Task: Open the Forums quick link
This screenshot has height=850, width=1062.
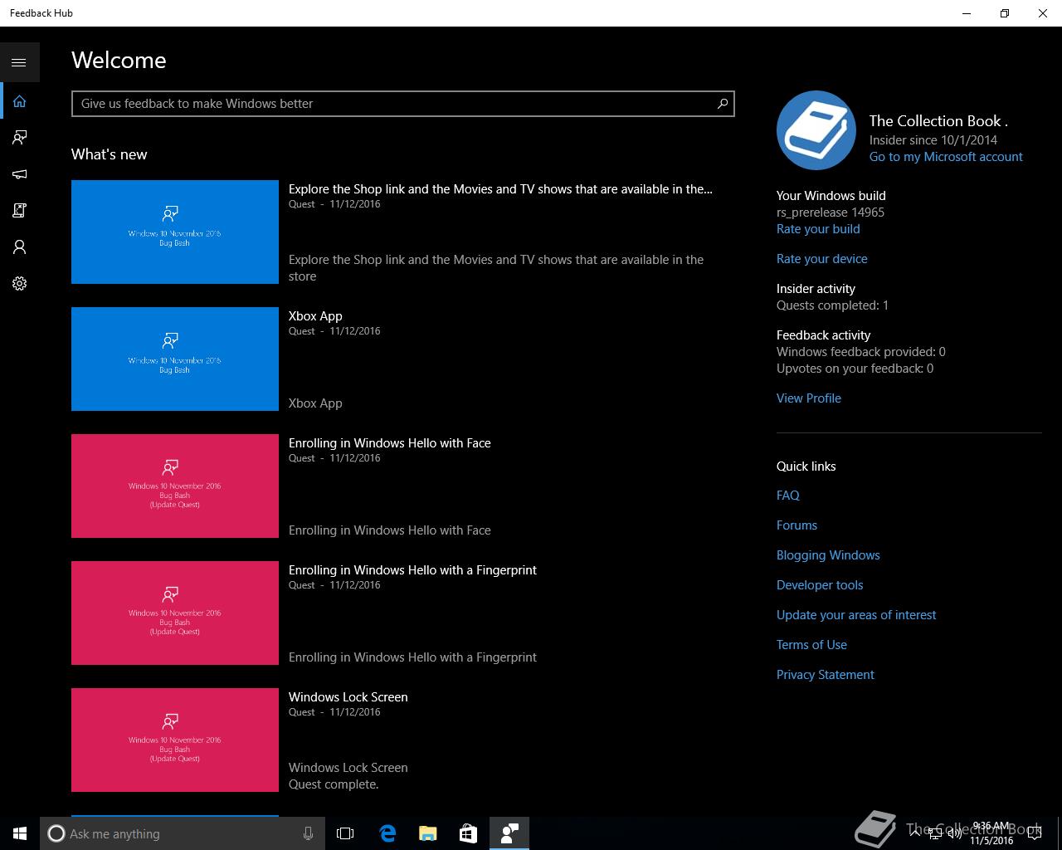Action: coord(796,525)
